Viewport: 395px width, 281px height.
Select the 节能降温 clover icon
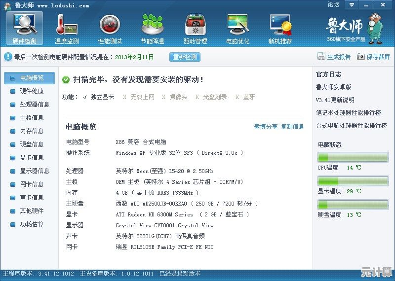(152, 28)
